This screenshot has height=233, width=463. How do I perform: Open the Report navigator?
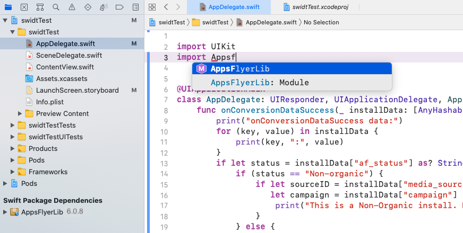click(135, 7)
